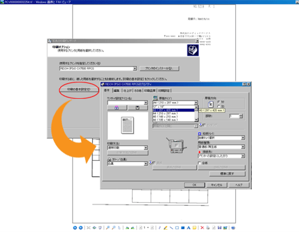Select Actual Size icon in viewer toolbar
This screenshot has width=299, height=232.
(95, 228)
